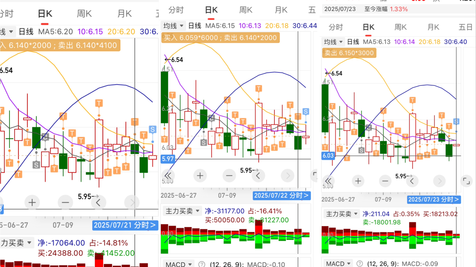Viewport: 476px width, 267px height.
Task: Zoom out the 2025/07/23 chart with minus
Action: point(385,181)
